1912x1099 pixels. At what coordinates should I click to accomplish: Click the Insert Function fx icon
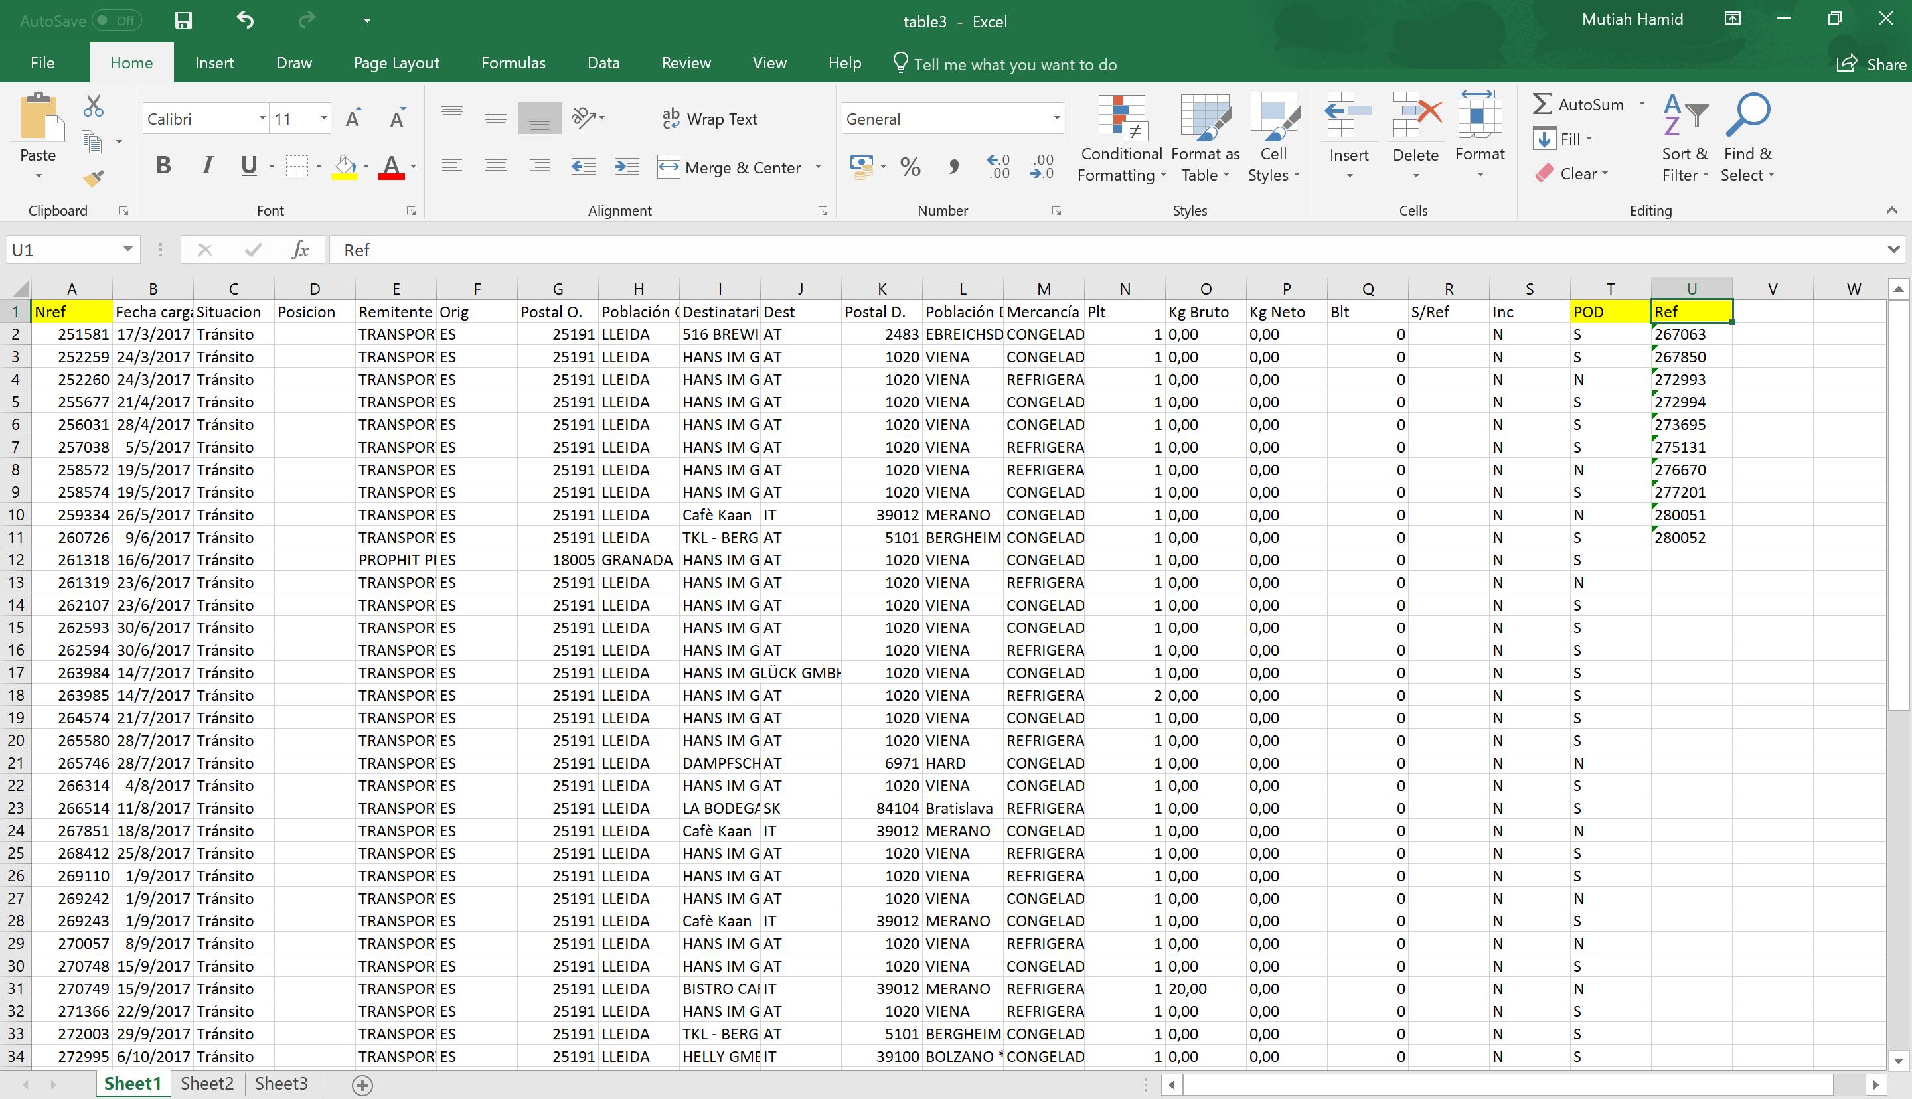pos(299,250)
